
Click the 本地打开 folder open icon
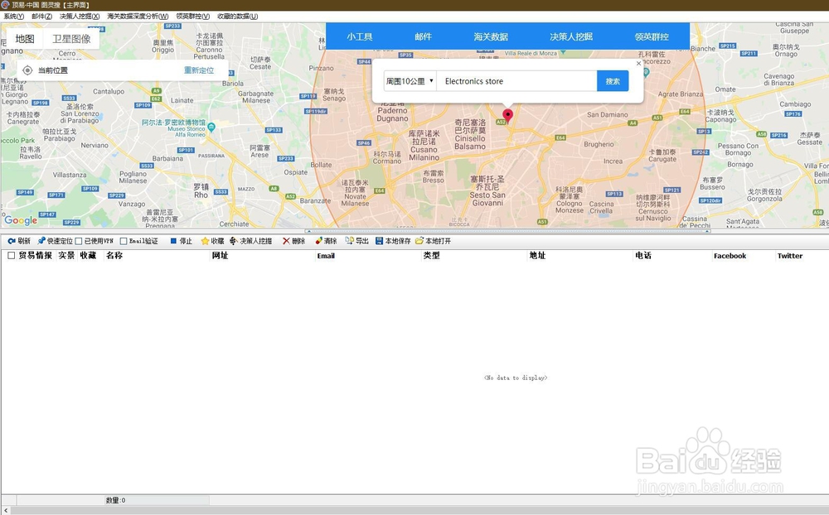pos(419,241)
